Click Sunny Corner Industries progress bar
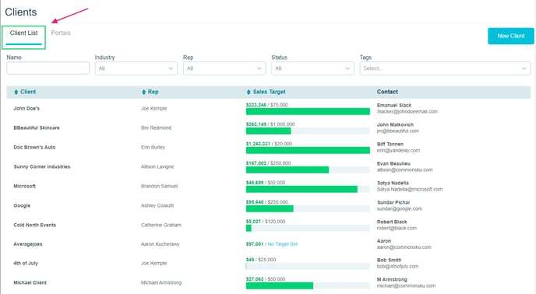The width and height of the screenshot is (536, 294). point(308,170)
